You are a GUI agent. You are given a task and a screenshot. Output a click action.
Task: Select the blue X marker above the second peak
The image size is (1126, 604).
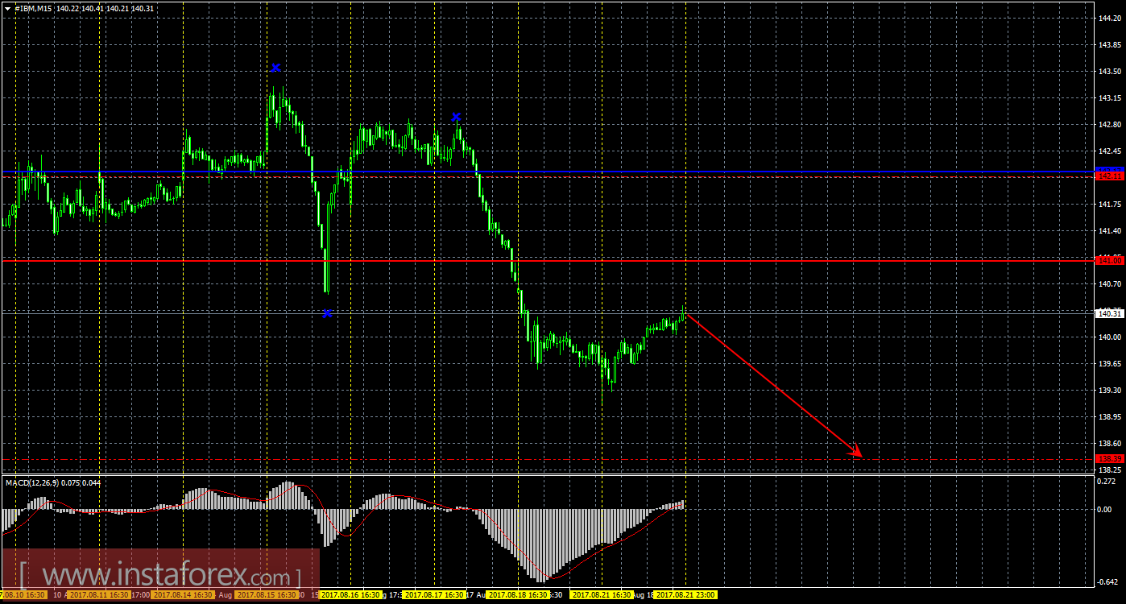click(456, 117)
